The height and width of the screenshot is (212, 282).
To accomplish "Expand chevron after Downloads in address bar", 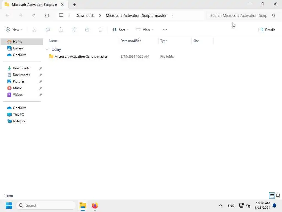I will click(x=100, y=15).
